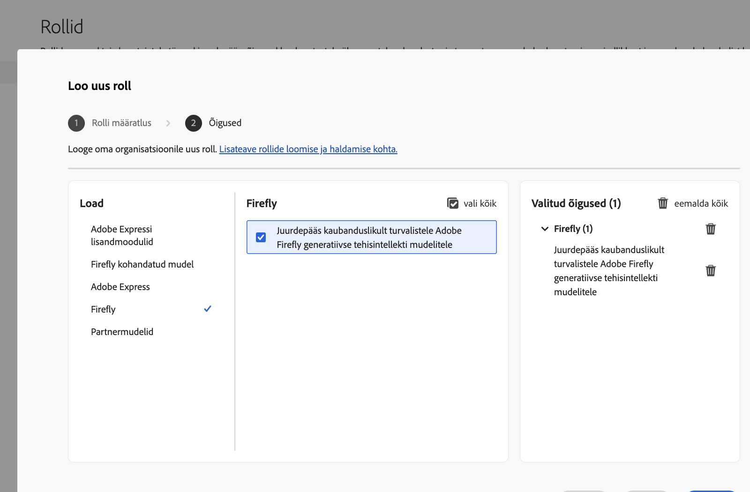Open the Õigused step
Image resolution: width=750 pixels, height=492 pixels.
point(225,123)
